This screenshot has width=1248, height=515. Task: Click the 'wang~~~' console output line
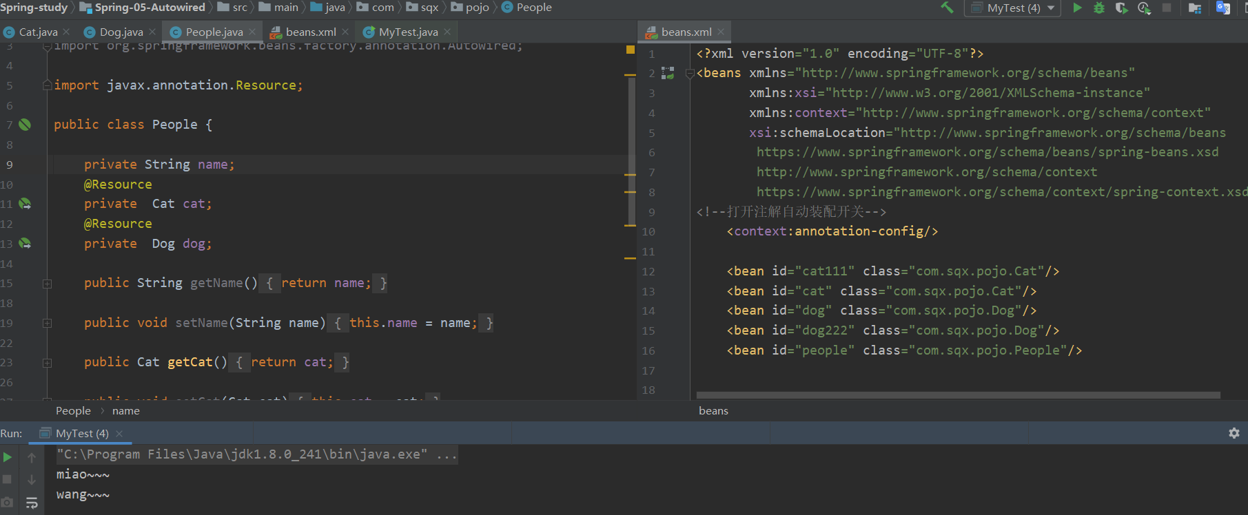(x=83, y=494)
